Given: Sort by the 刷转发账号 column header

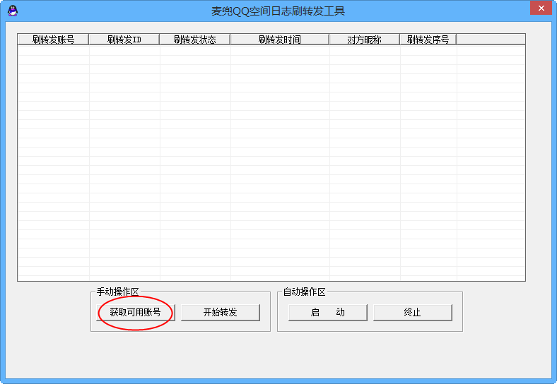Looking at the screenshot, I should [53, 40].
